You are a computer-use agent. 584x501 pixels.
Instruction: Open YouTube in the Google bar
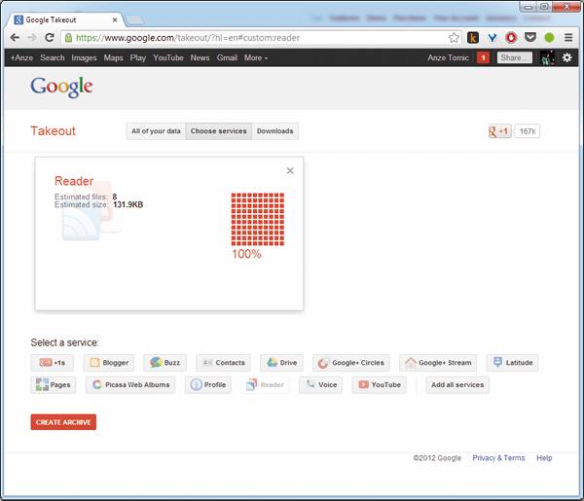point(168,57)
